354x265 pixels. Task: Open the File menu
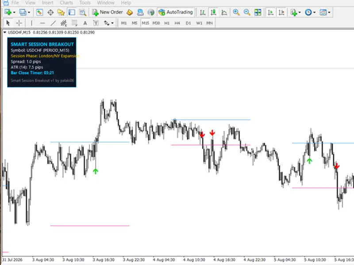(15, 3)
